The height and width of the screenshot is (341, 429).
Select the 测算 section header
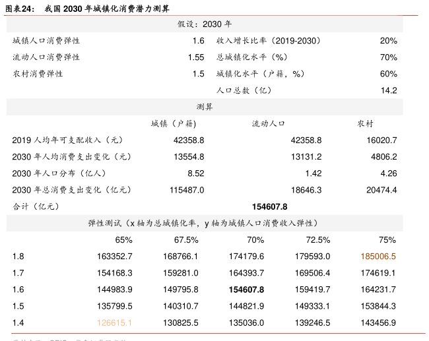pos(205,107)
